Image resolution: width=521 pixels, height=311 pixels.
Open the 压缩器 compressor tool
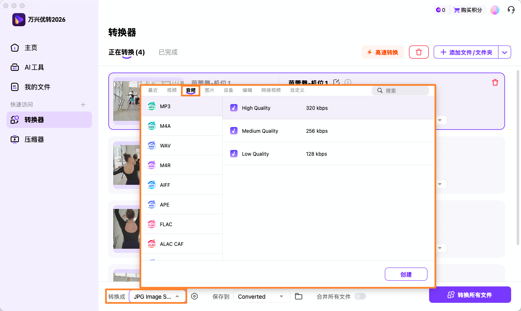pyautogui.click(x=49, y=139)
